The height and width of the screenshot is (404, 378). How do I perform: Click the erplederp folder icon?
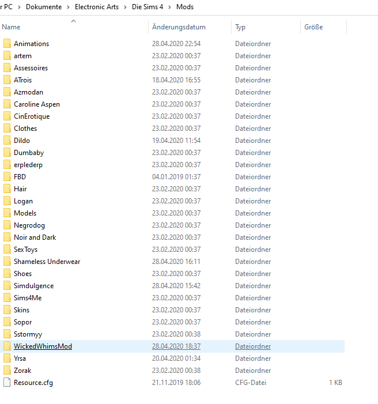coord(7,165)
